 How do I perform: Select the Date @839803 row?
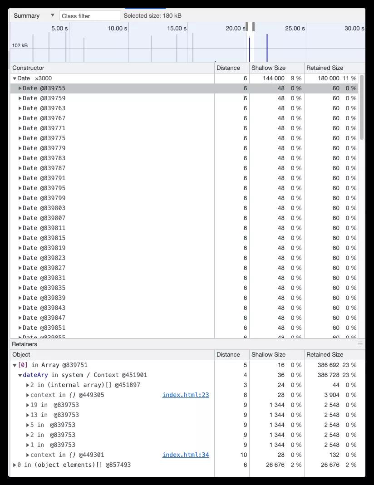click(x=184, y=208)
